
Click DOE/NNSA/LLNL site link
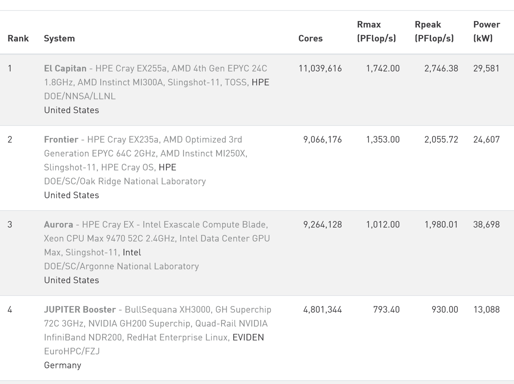[x=80, y=96]
